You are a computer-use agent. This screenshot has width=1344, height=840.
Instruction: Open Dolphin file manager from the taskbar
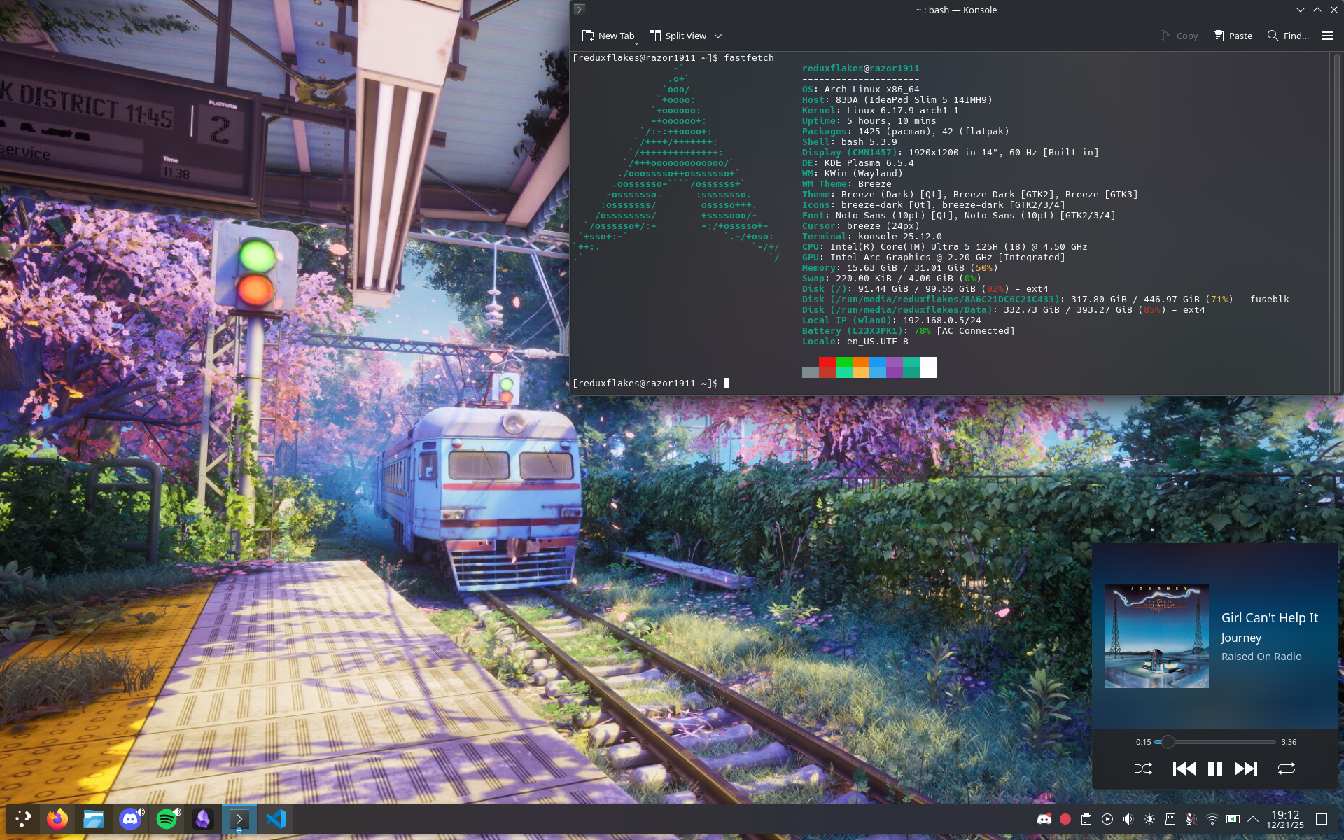pos(93,819)
